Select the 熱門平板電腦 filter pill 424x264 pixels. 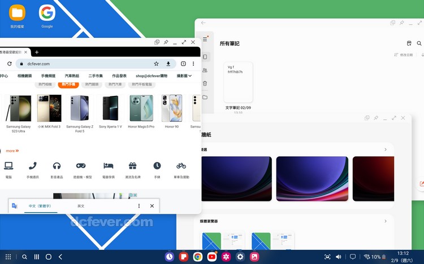(142, 85)
